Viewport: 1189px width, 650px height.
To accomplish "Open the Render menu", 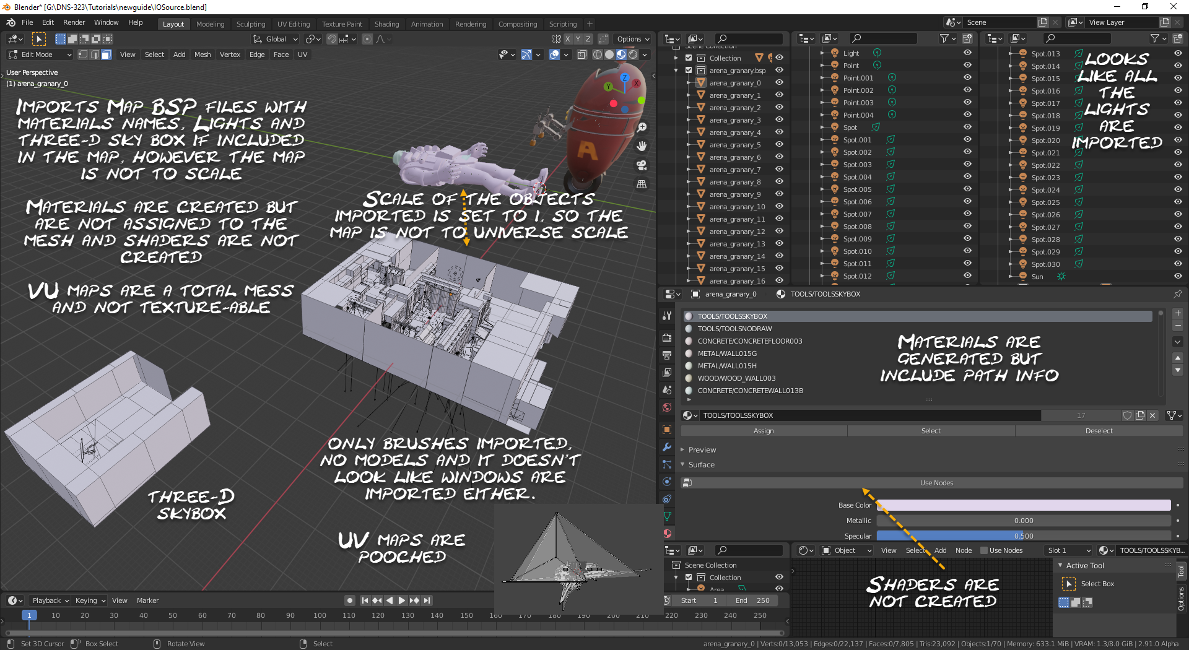I will (74, 22).
